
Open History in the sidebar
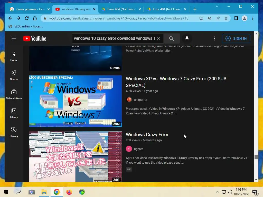14,133
